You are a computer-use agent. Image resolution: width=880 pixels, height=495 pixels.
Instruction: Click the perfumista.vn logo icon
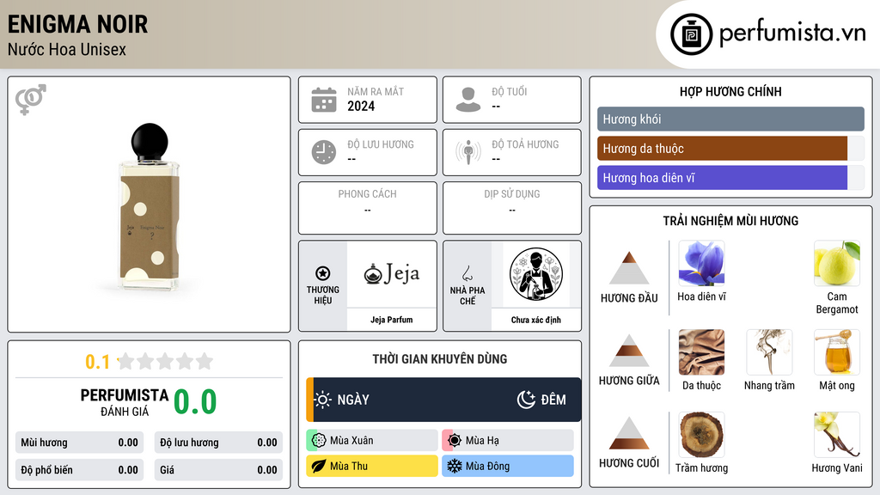691,34
